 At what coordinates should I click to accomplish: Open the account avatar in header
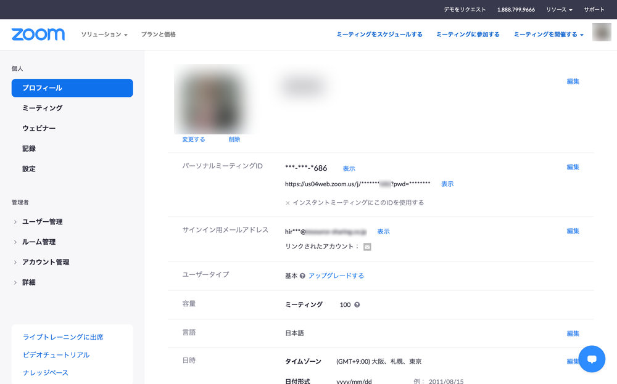[602, 32]
